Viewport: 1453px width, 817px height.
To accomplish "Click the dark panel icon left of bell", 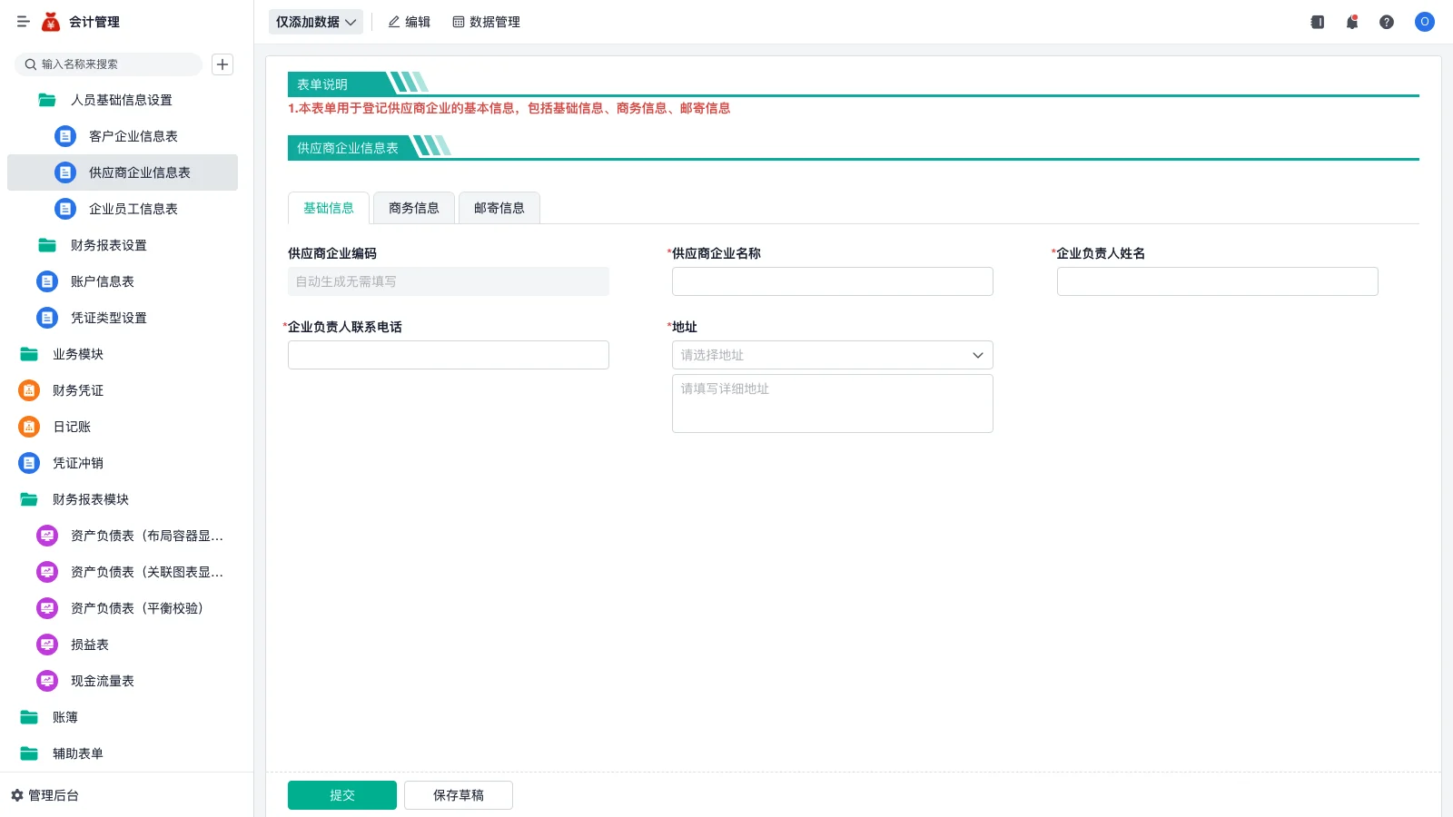I will 1317,22.
